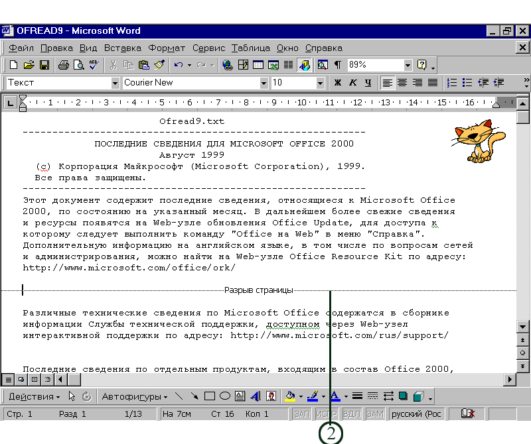Copy selection with the Copy icon
The image size is (531, 444).
tap(128, 64)
